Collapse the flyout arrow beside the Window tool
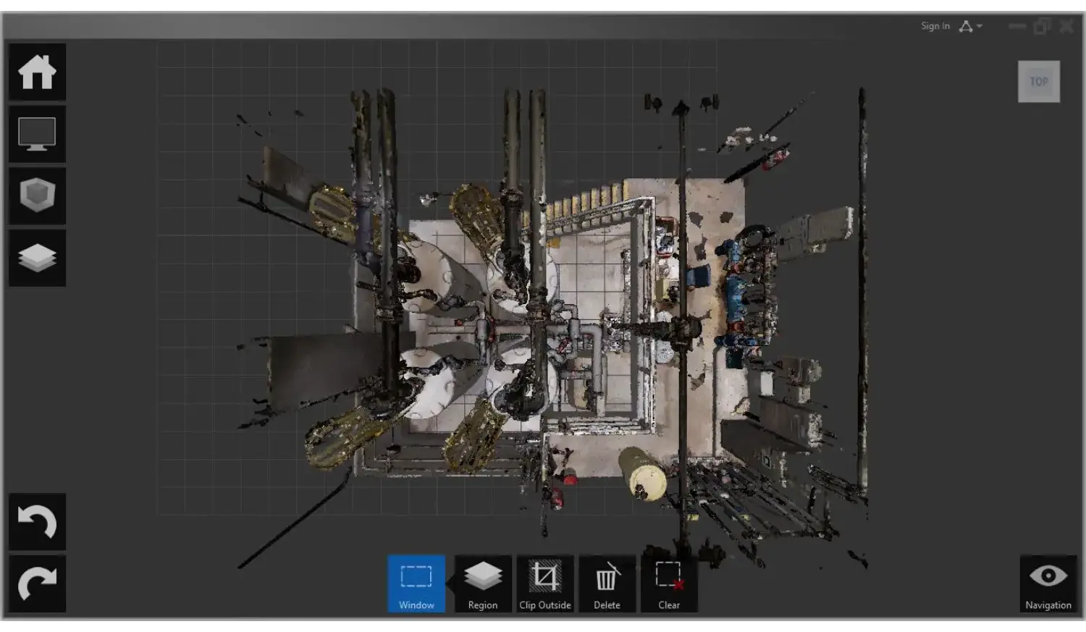 pyautogui.click(x=450, y=582)
